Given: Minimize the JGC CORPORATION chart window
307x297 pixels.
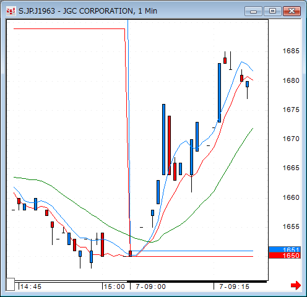Looking at the screenshot, I should [253, 11].
